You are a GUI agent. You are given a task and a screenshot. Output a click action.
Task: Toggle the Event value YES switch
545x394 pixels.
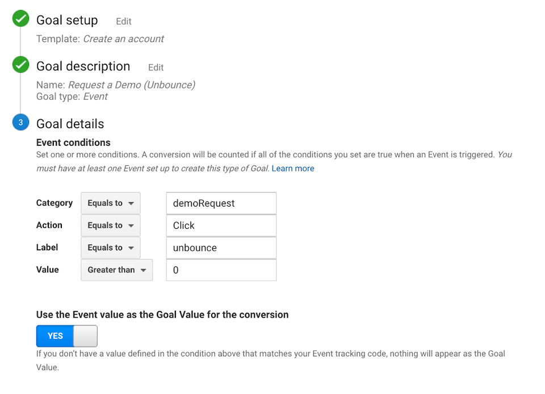point(66,336)
